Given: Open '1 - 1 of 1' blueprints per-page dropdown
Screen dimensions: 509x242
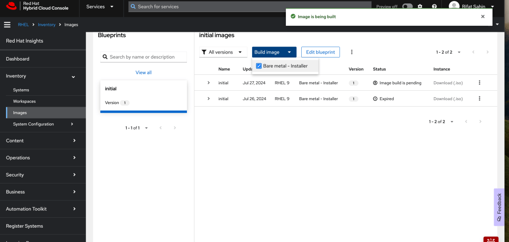Looking at the screenshot, I should [137, 128].
